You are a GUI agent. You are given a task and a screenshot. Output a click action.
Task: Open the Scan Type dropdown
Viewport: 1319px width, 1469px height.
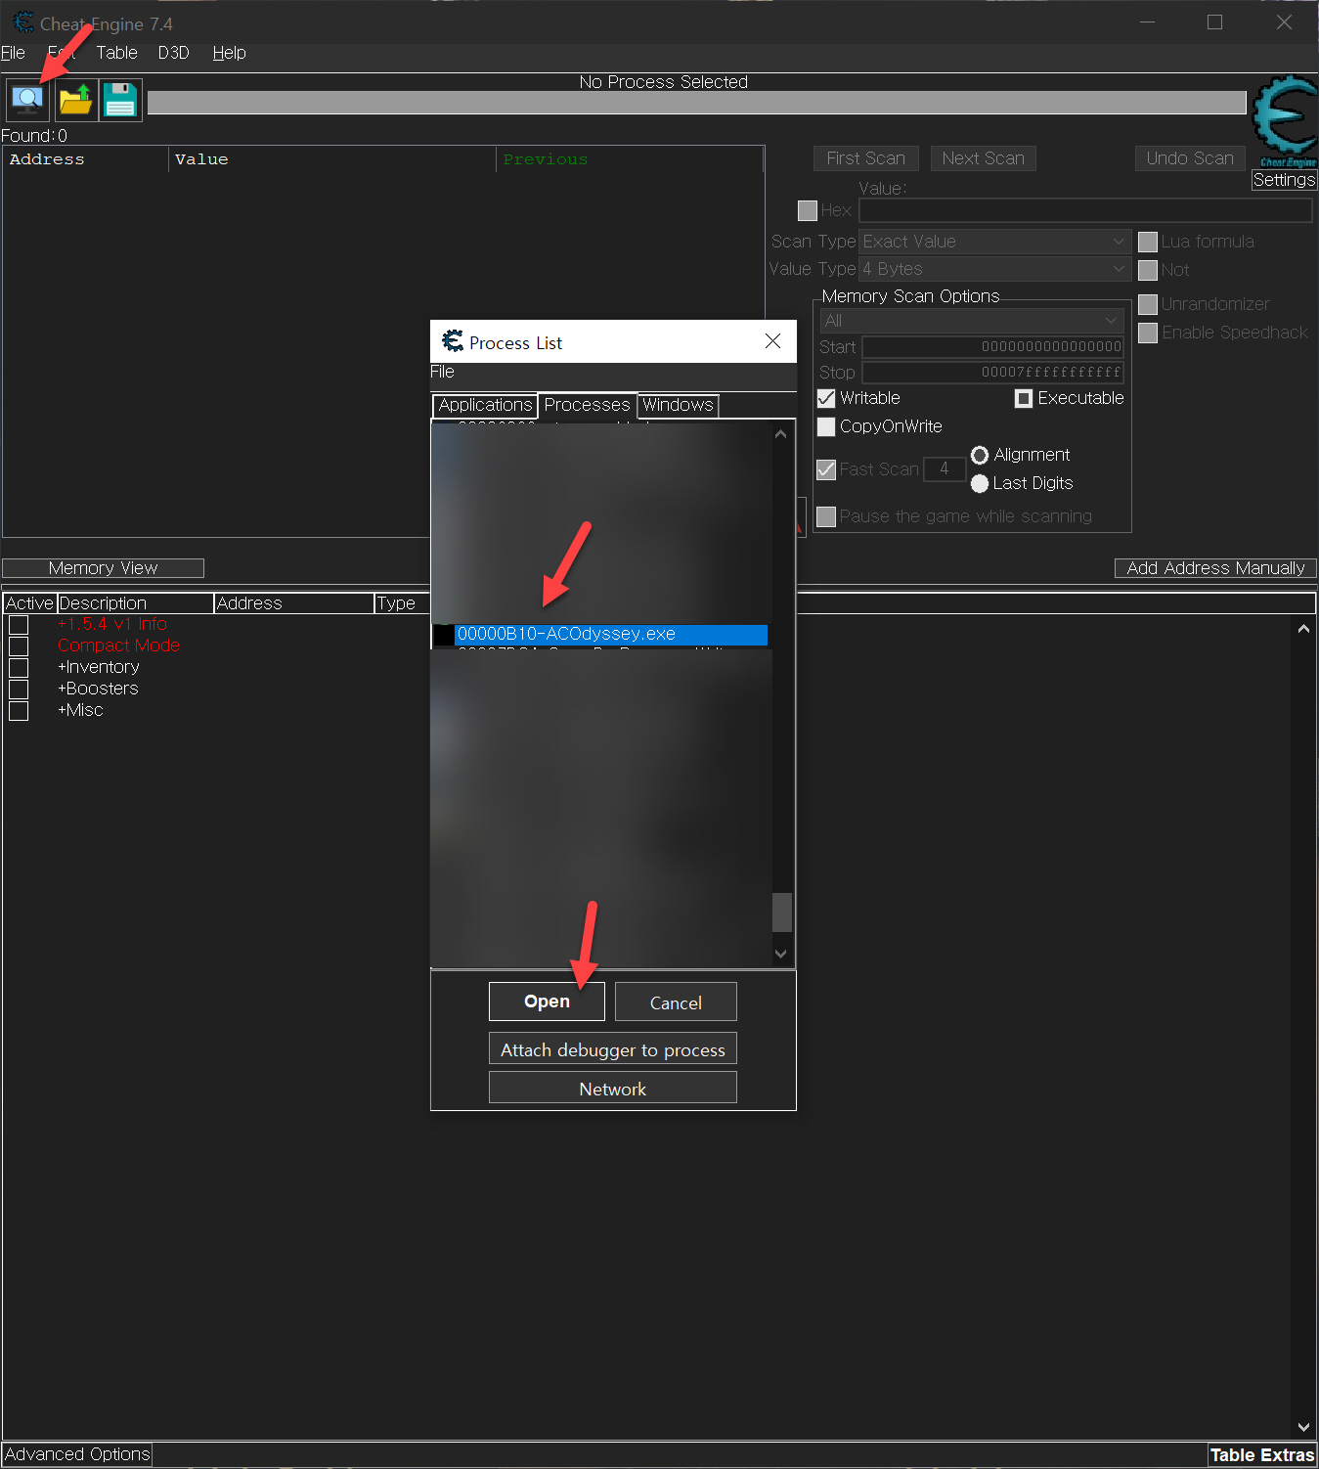point(995,242)
